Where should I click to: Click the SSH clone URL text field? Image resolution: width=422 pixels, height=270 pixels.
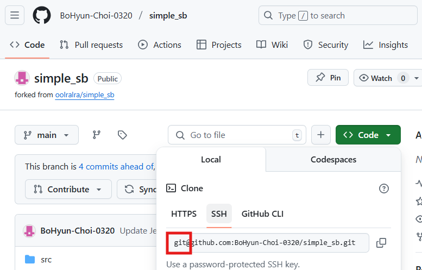tap(268, 243)
